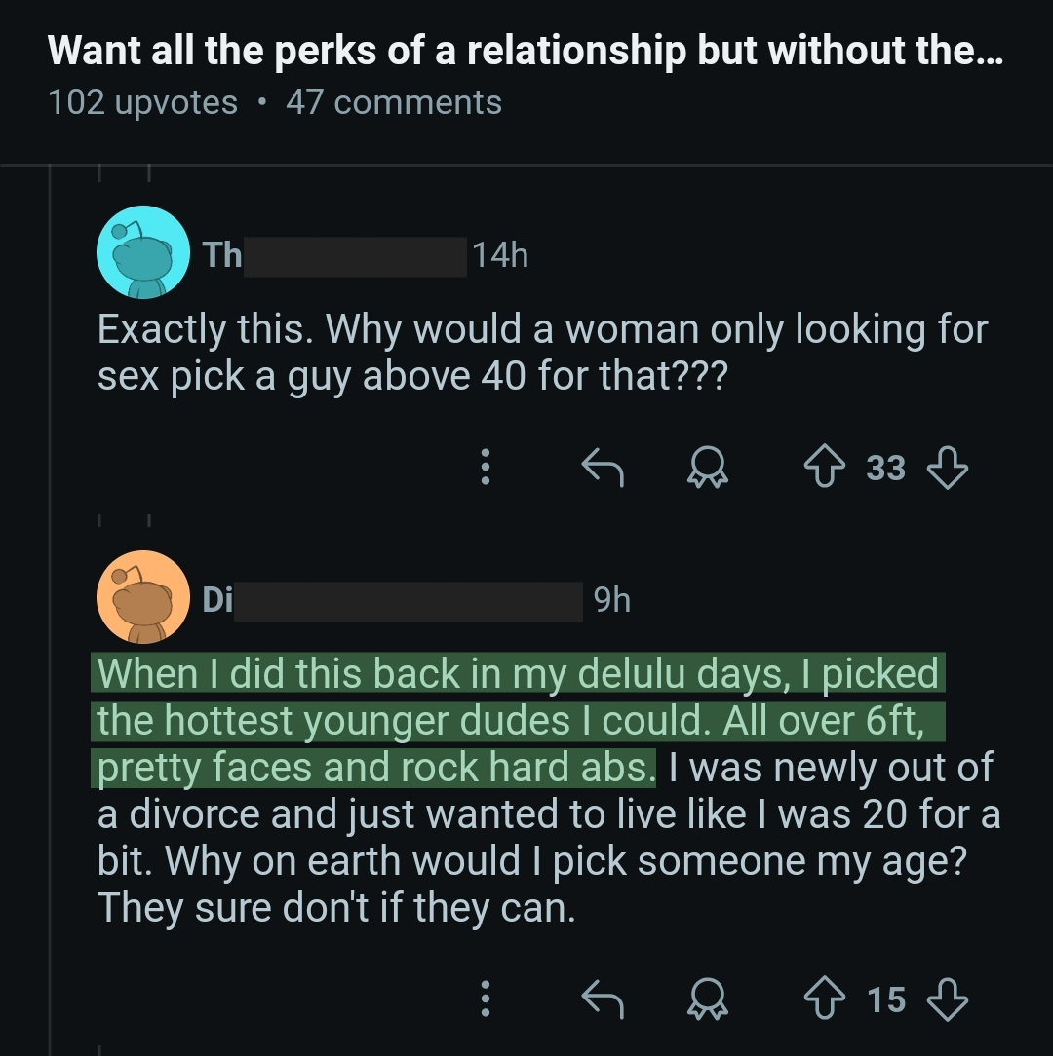Open the post titled 'Want all the perks...'
This screenshot has height=1056, width=1053.
[x=525, y=52]
